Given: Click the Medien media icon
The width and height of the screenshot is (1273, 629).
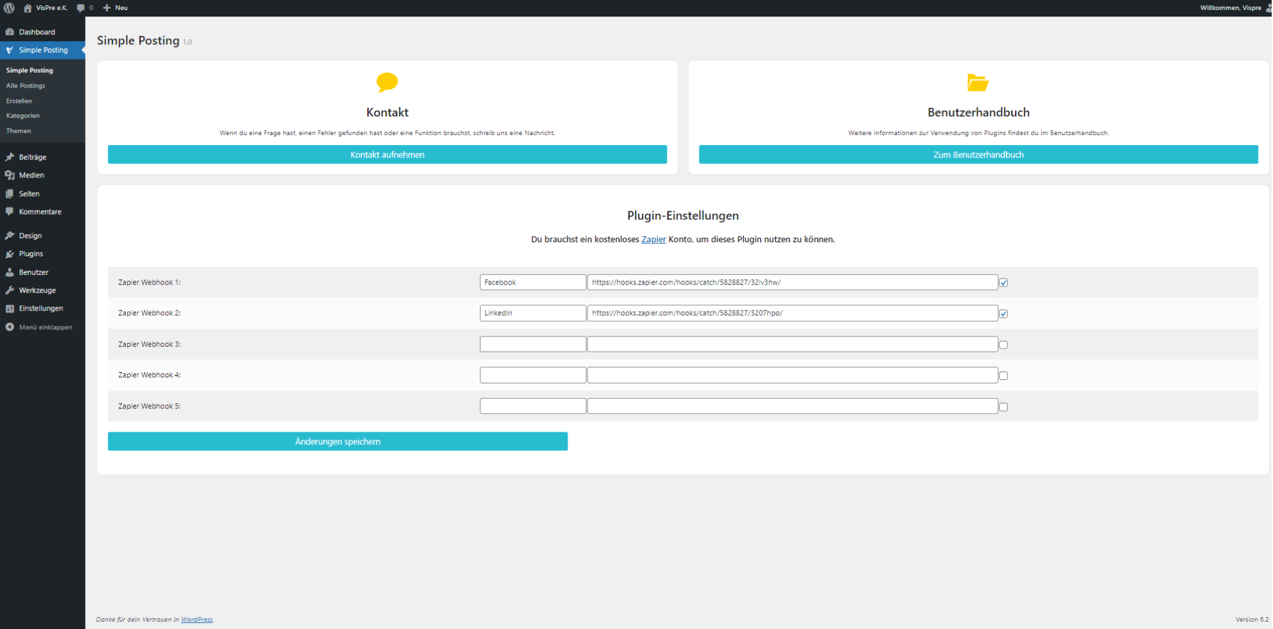Looking at the screenshot, I should click(x=10, y=175).
